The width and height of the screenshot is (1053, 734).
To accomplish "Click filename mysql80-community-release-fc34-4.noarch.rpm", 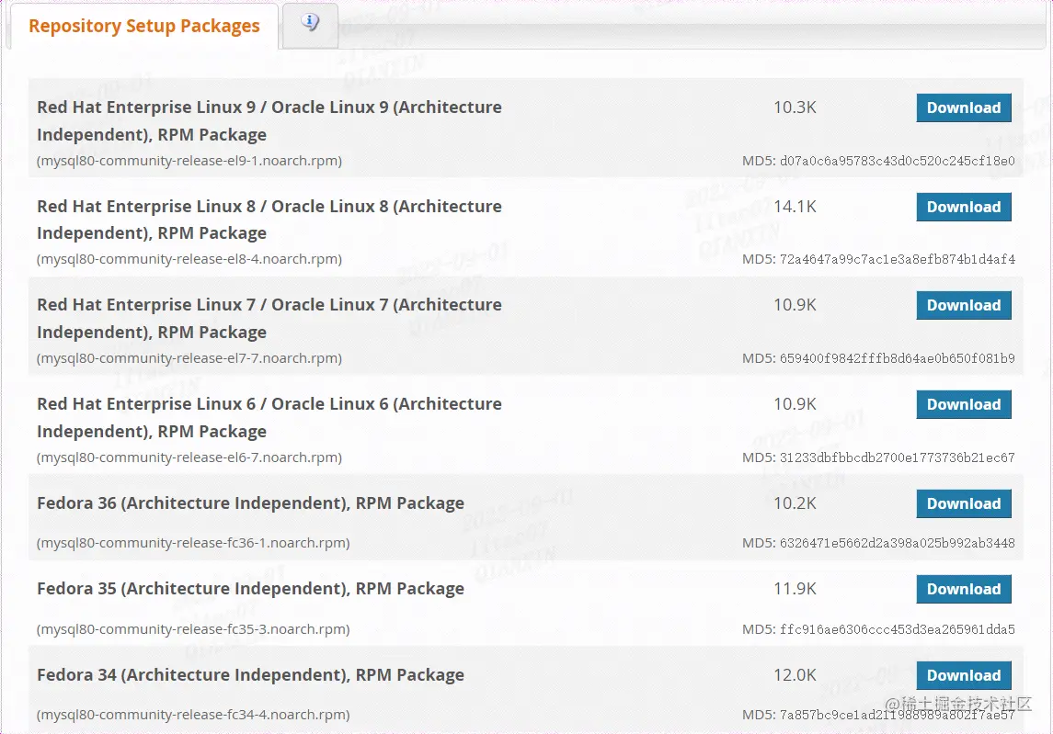I will [193, 715].
